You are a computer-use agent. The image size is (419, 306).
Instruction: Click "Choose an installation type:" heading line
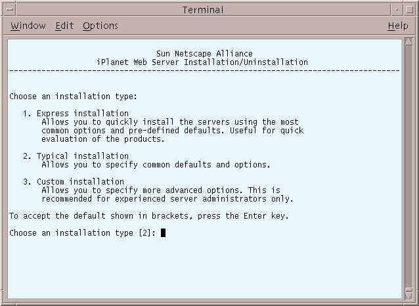click(x=73, y=97)
